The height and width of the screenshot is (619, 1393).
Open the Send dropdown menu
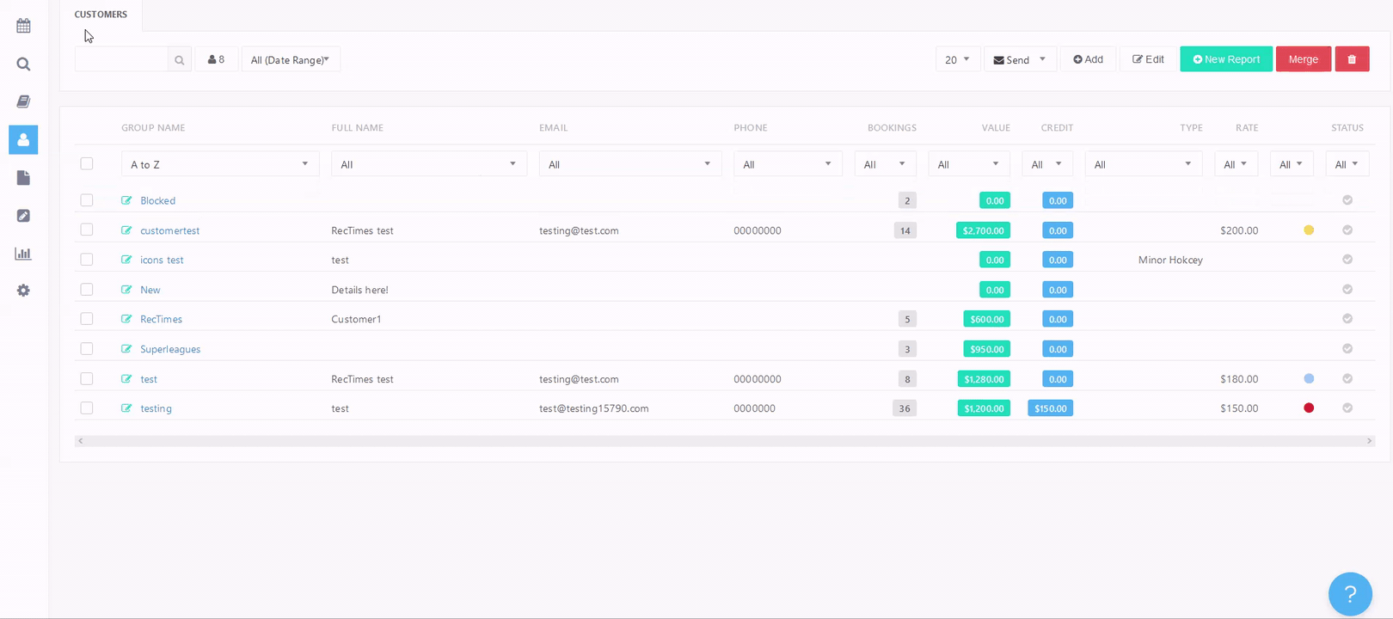pos(1019,60)
